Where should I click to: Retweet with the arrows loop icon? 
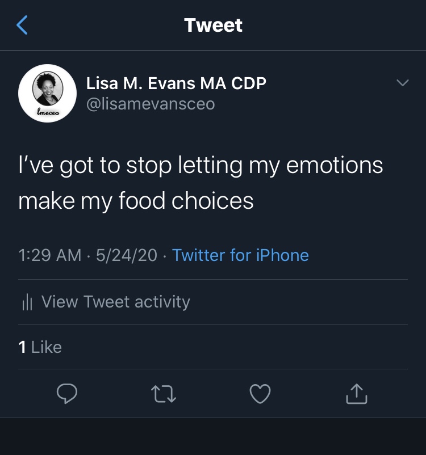point(164,394)
